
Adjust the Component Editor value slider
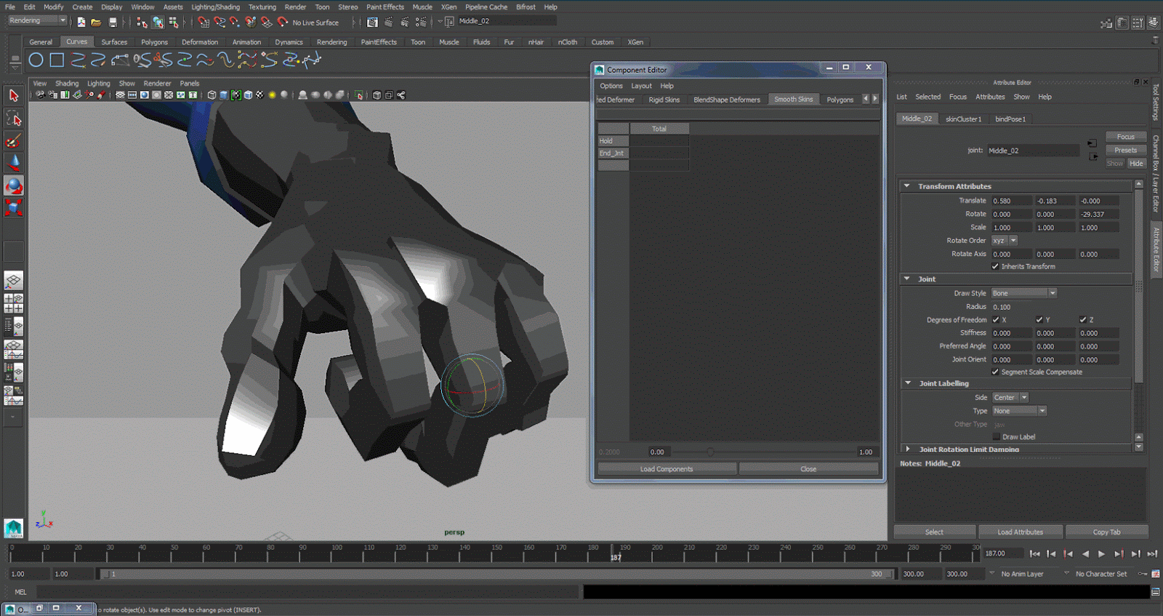pyautogui.click(x=710, y=452)
